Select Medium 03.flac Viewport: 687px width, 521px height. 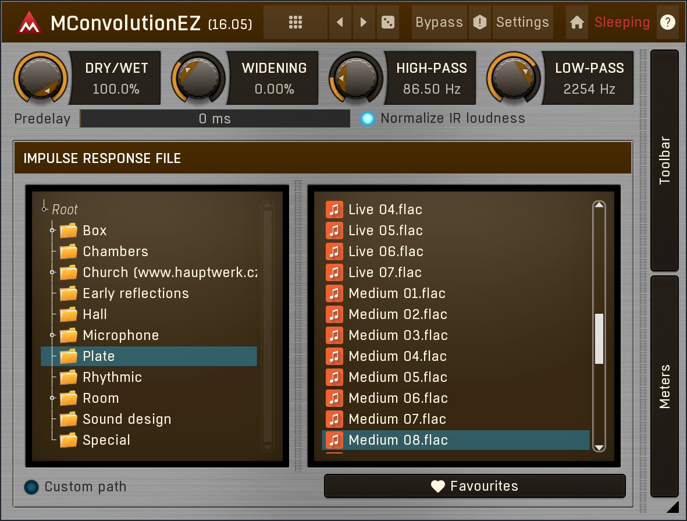point(455,335)
